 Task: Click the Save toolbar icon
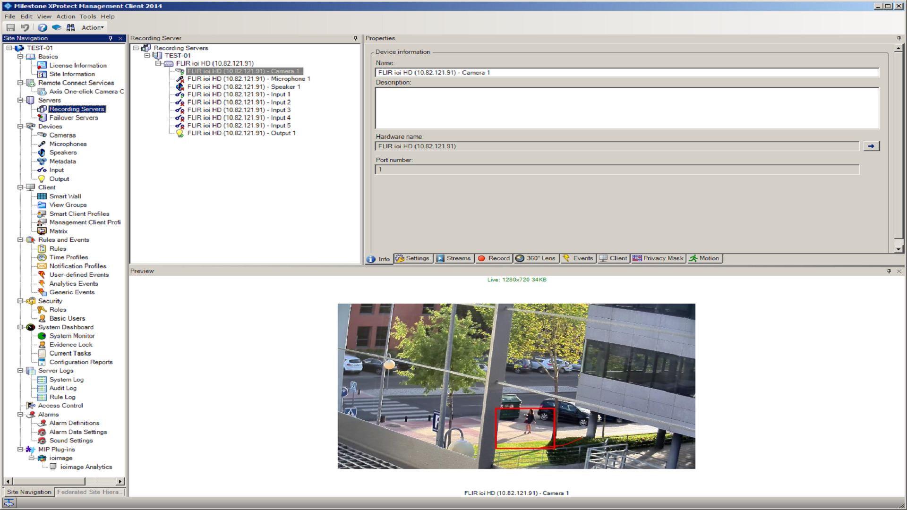tap(10, 27)
